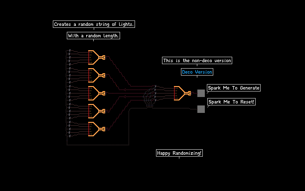Open the blue Deco Version link

pyautogui.click(x=197, y=72)
